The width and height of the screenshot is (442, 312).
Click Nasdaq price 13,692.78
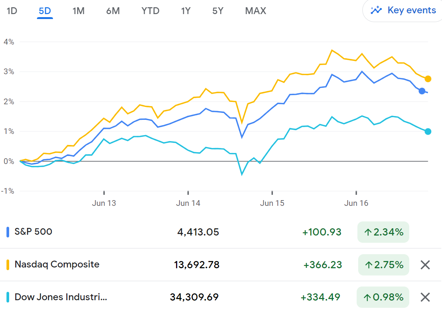point(197,265)
